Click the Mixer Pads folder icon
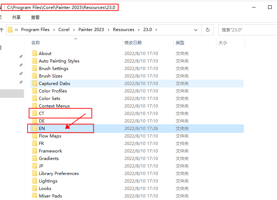Image resolution: width=277 pixels, height=200 pixels. (35, 196)
